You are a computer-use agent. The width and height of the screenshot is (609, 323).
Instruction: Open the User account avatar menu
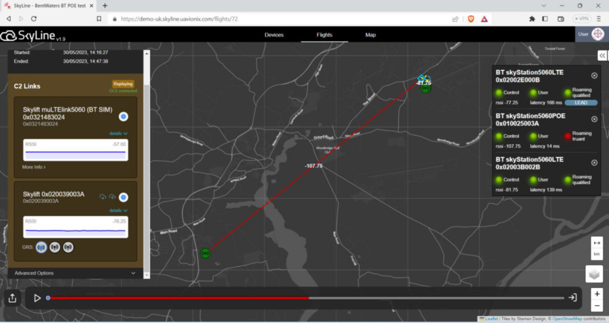[597, 34]
